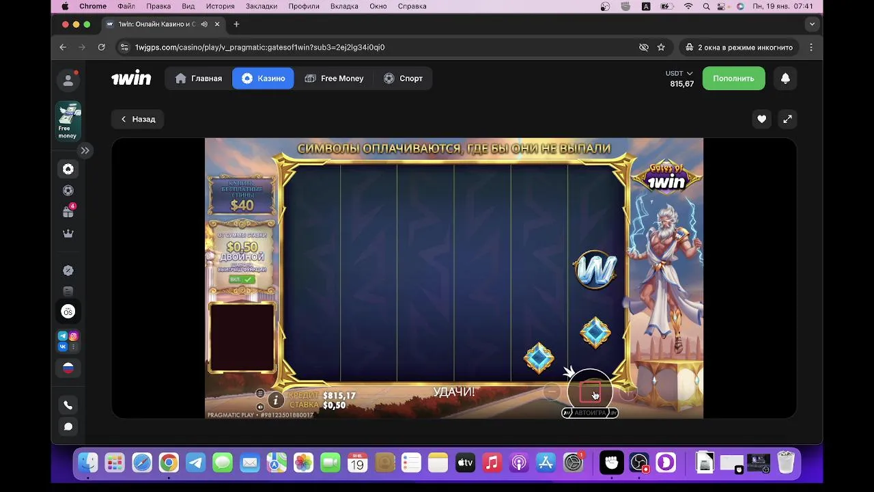This screenshot has width=874, height=492.
Task: Expand the left sidebar with double chevron
Action: (85, 150)
